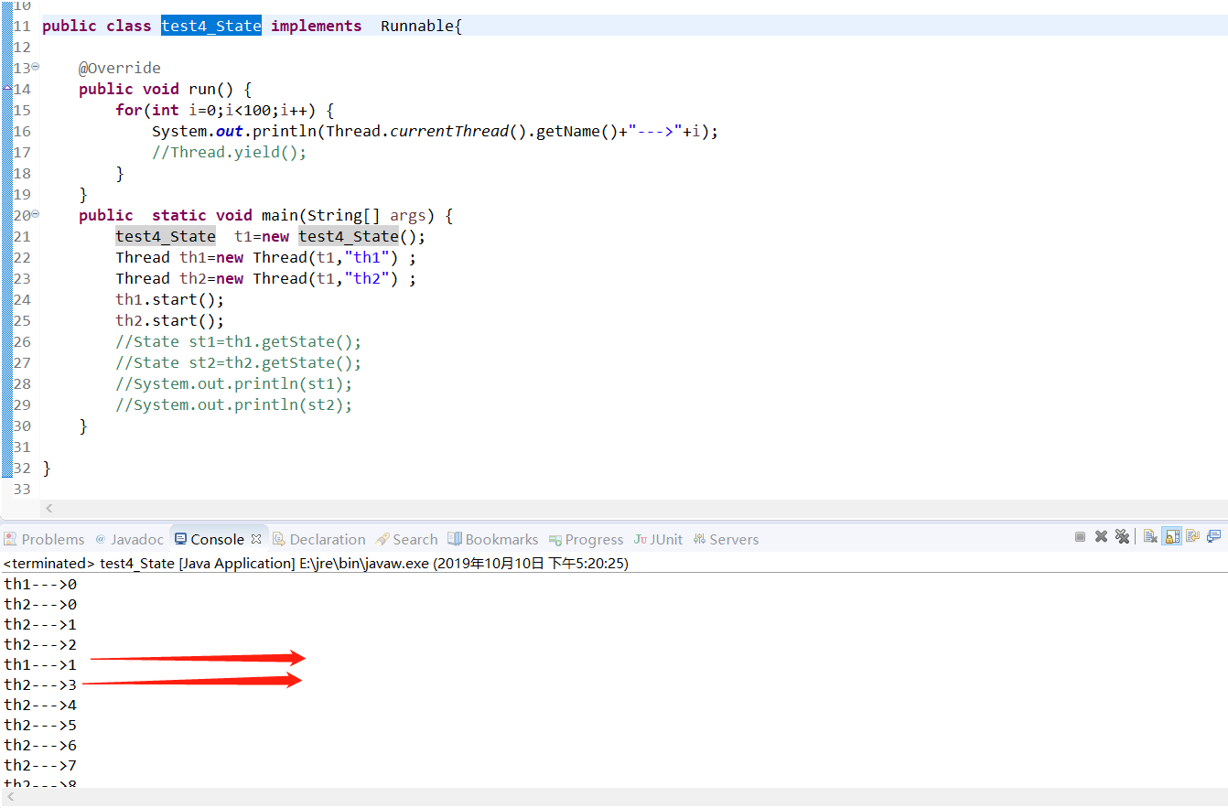The width and height of the screenshot is (1228, 808).
Task: Select the Console tab label
Action: [x=217, y=539]
